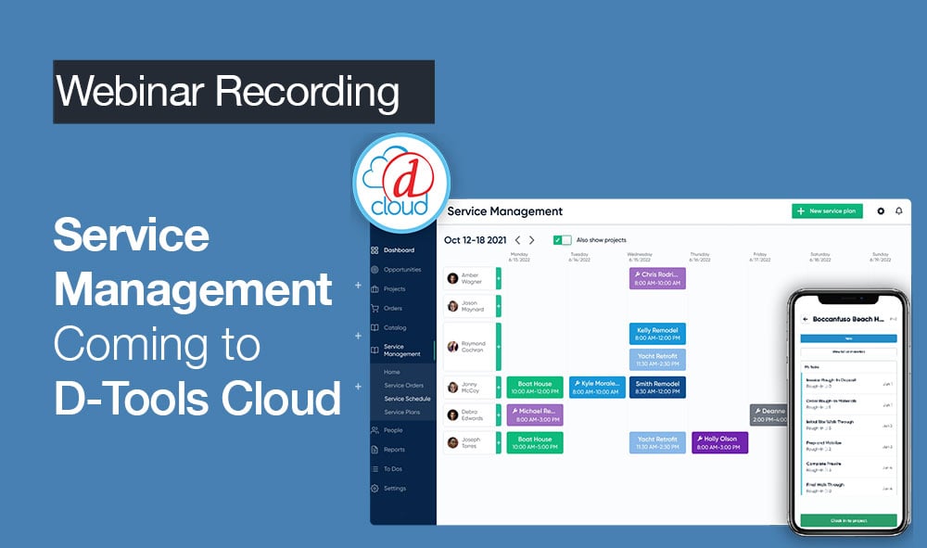
Task: Click the Friday column header
Action: point(760,257)
